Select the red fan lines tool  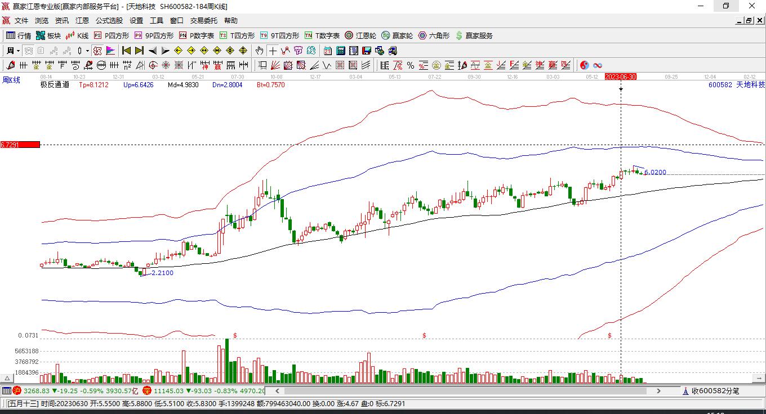(275, 65)
